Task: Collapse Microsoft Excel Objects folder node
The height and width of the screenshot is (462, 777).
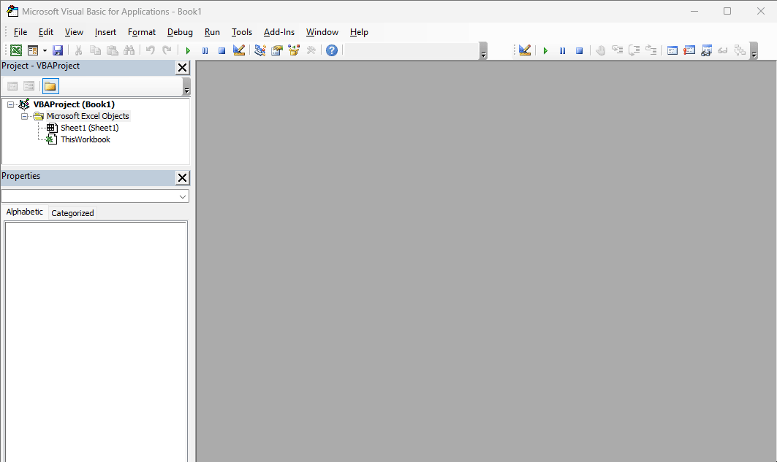Action: 24,116
